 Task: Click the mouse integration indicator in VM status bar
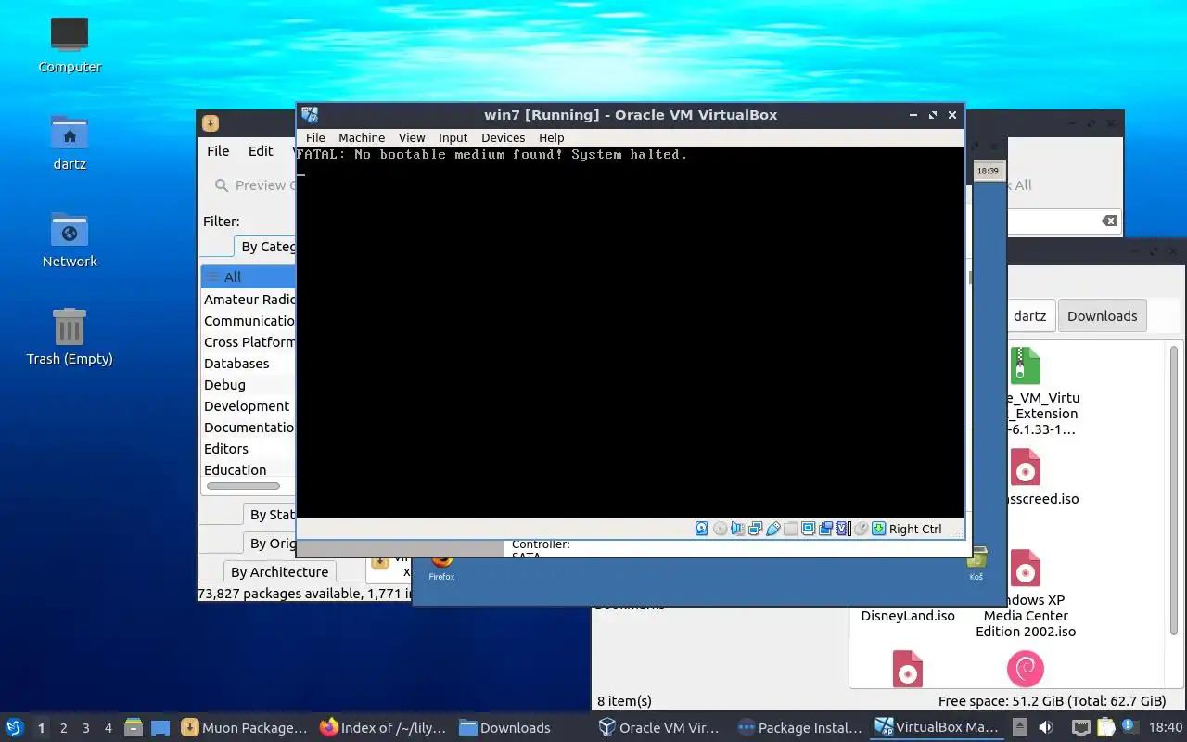861,529
